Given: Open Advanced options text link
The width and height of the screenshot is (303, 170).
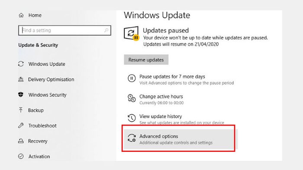Looking at the screenshot, I should 159,136.
